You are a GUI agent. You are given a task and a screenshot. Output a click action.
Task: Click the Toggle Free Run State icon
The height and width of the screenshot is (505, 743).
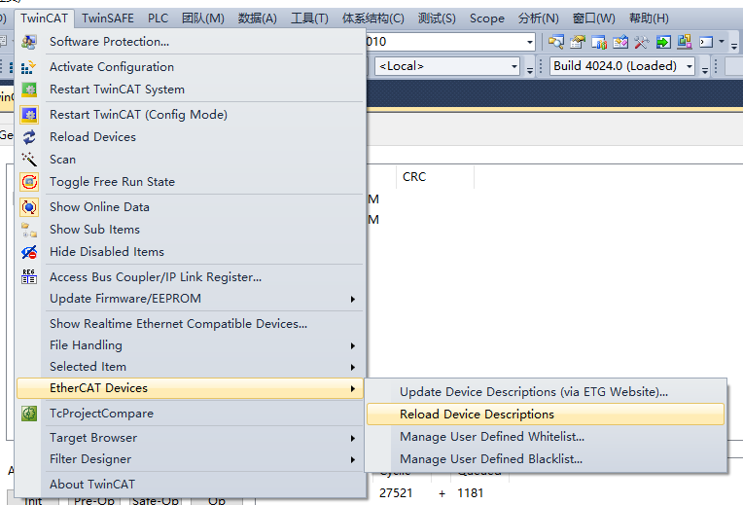pos(29,182)
